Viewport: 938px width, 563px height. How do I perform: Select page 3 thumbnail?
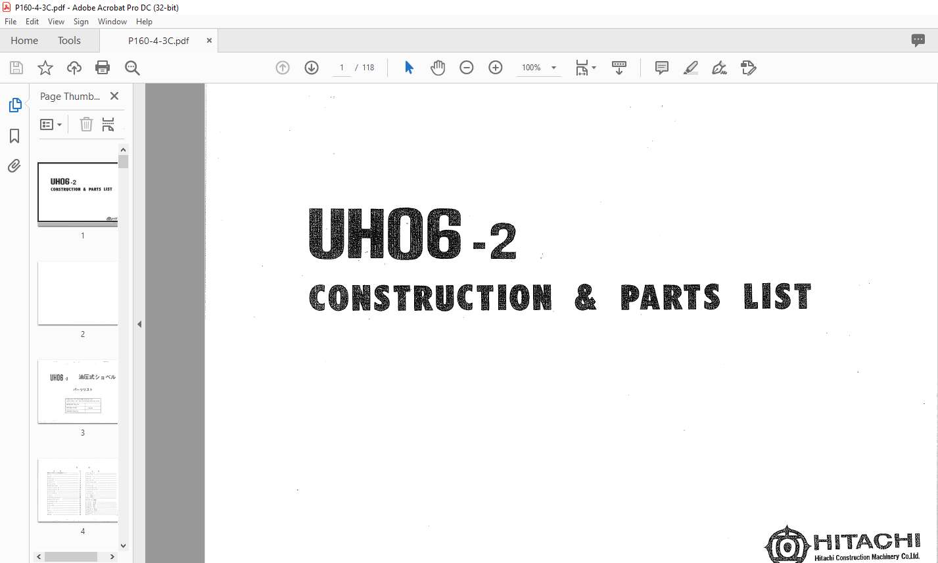click(x=78, y=392)
